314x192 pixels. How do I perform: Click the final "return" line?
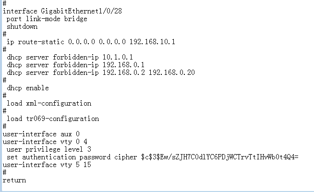click(14, 180)
